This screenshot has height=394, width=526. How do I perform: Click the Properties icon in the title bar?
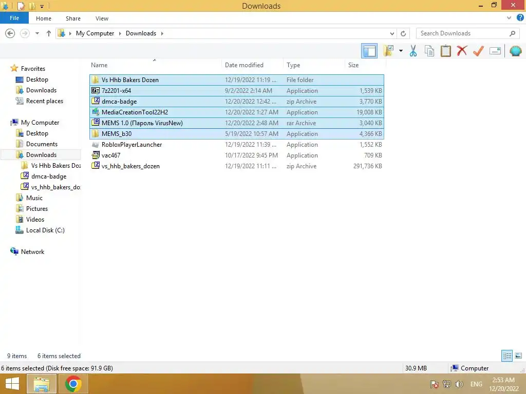[x=21, y=6]
